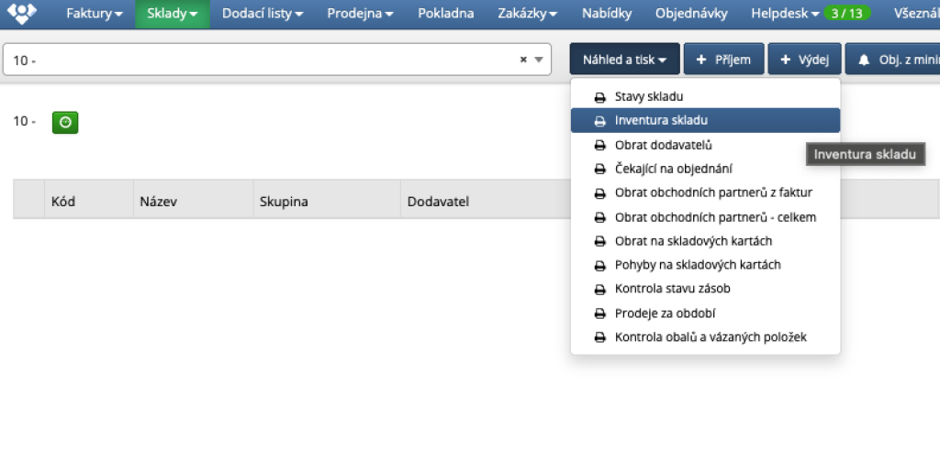This screenshot has width=940, height=461.
Task: Click printer icon beside Prodeje za období
Action: click(x=600, y=313)
